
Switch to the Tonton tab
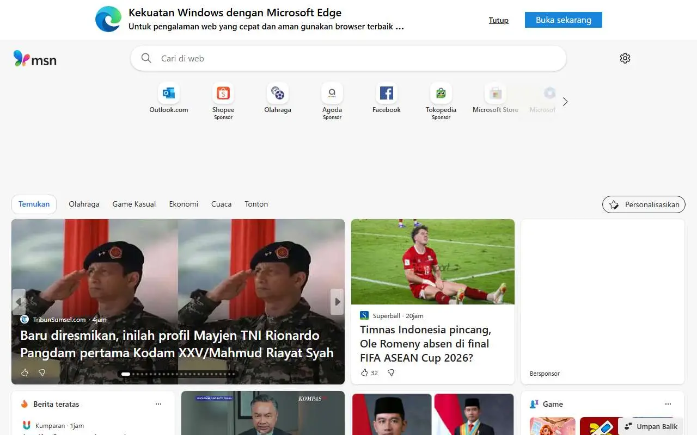click(x=256, y=204)
